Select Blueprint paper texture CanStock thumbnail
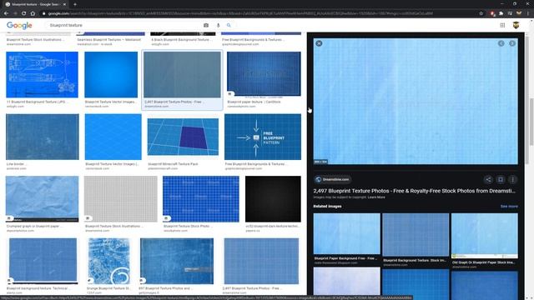The image size is (534, 300). (x=264, y=74)
